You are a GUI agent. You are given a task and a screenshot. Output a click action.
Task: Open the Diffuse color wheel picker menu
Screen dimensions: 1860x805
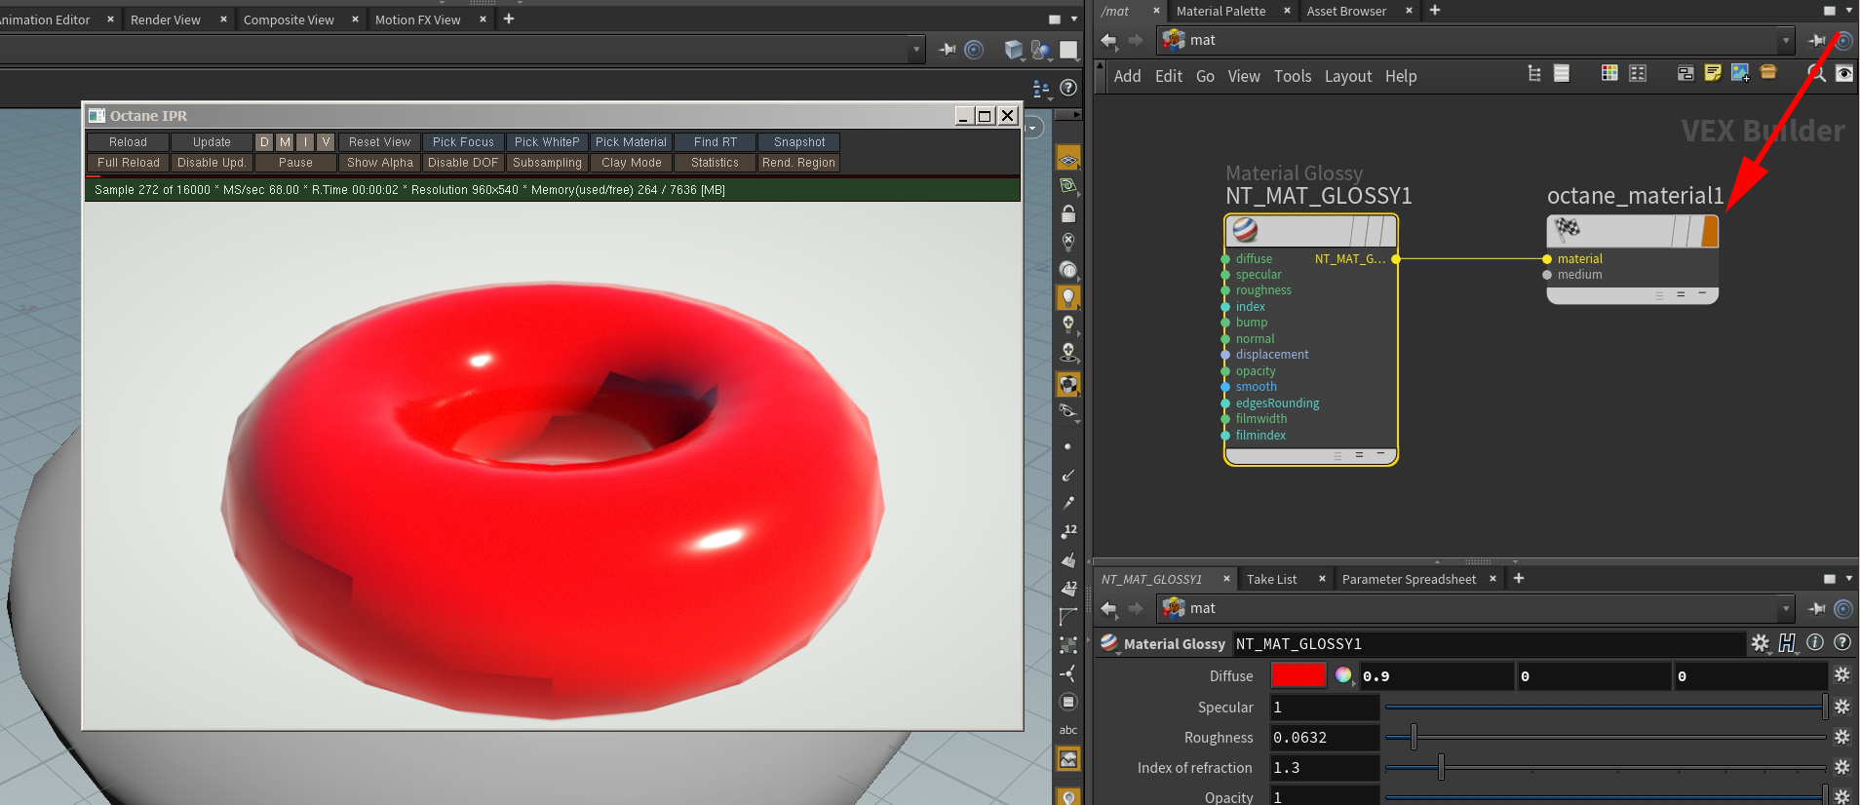click(x=1343, y=675)
